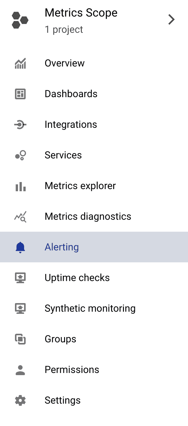Open Metrics explorer

click(80, 186)
